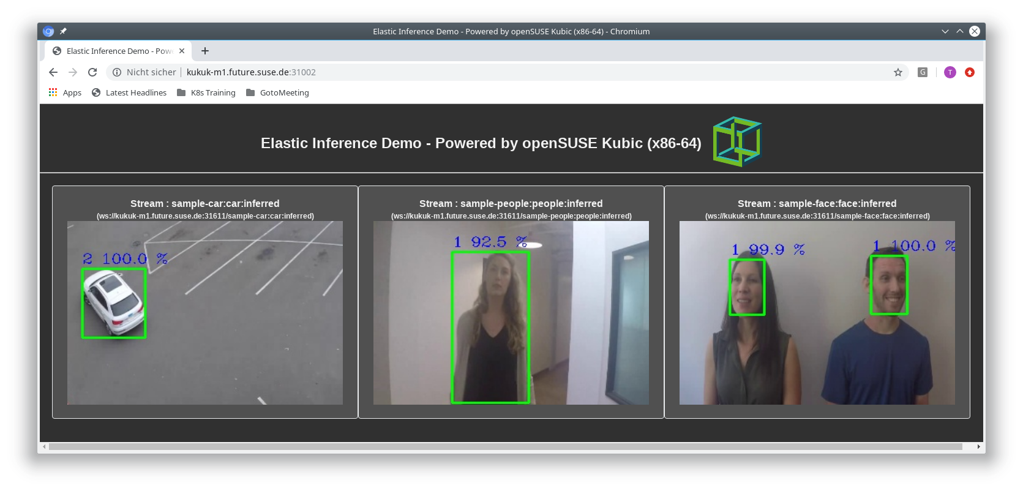The image size is (1023, 491).
Task: Click the scrollbar right arrow
Action: tap(978, 447)
